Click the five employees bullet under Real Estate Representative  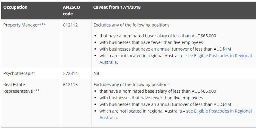(151, 98)
